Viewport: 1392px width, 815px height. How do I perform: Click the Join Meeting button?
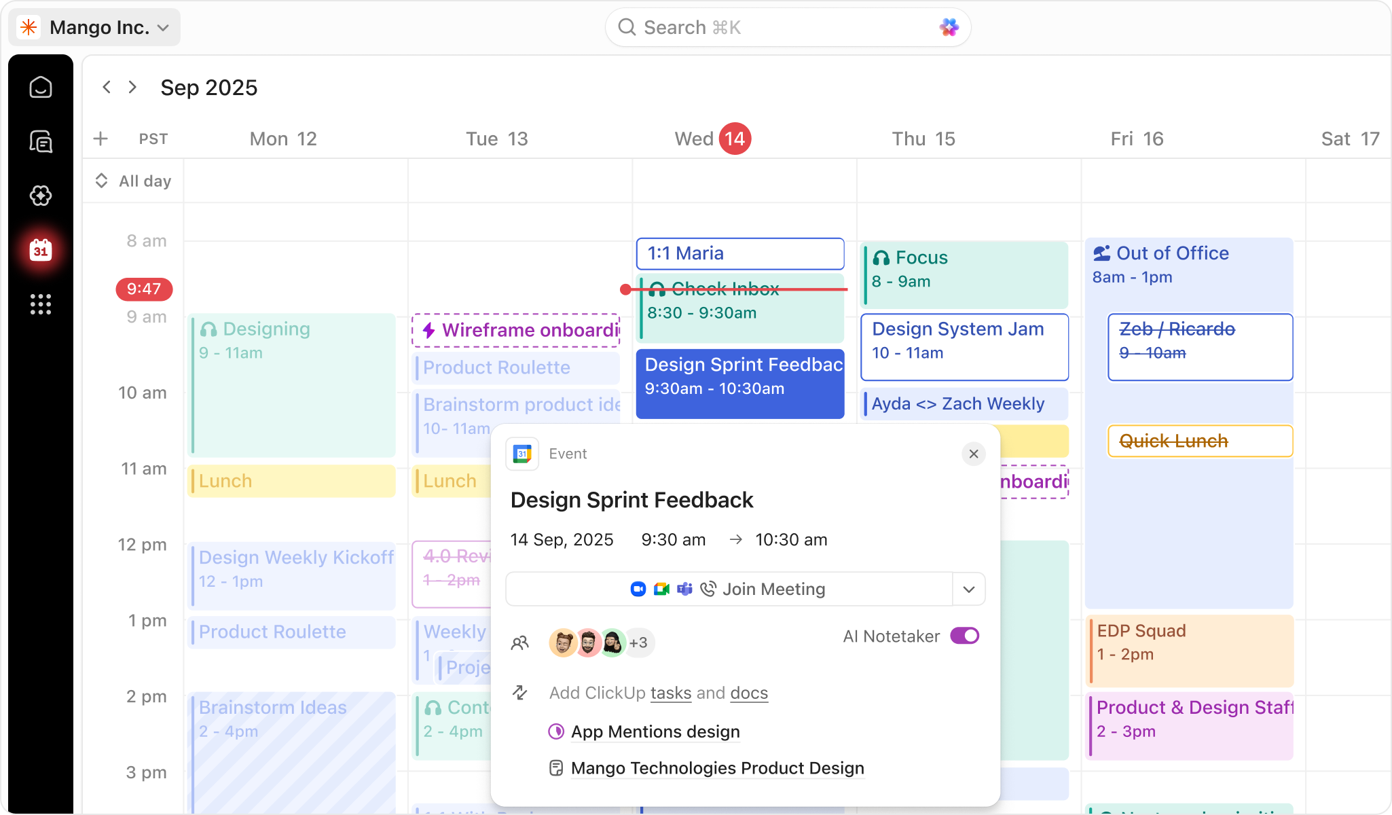[773, 589]
